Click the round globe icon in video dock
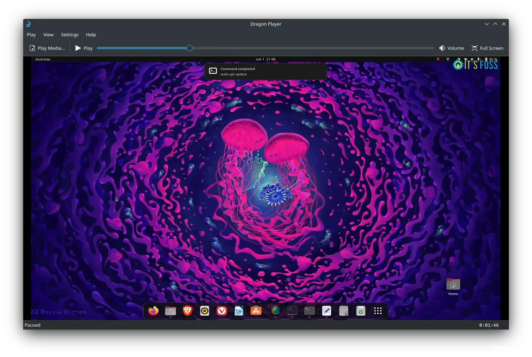The image size is (532, 357). coord(275,311)
